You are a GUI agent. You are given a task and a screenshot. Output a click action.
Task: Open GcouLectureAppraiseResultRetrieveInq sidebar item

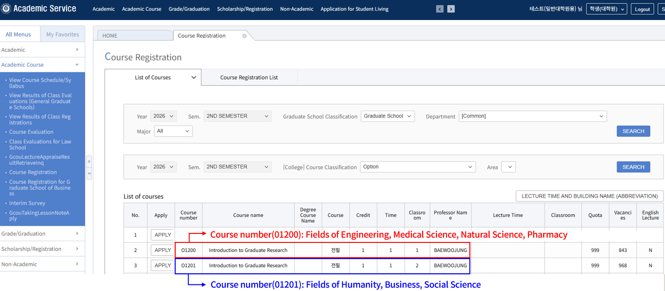point(40,160)
